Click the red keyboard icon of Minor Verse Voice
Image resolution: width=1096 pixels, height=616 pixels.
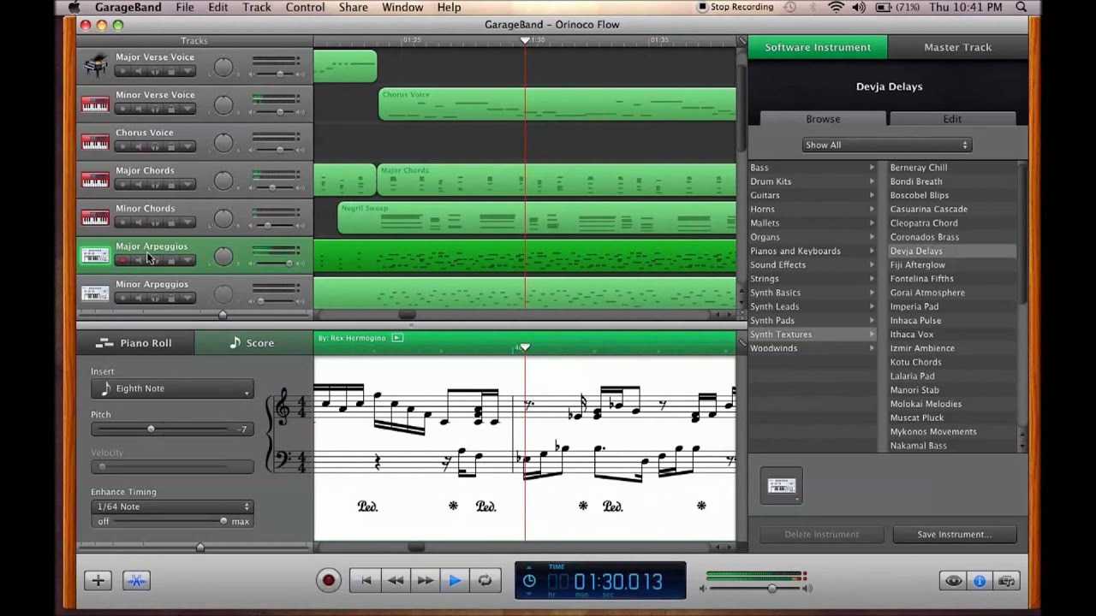(x=95, y=104)
